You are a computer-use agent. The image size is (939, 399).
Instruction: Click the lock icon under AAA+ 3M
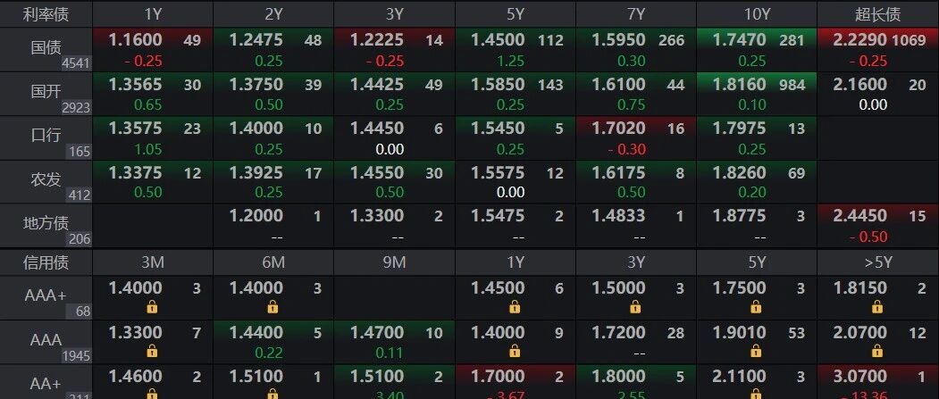pos(152,307)
